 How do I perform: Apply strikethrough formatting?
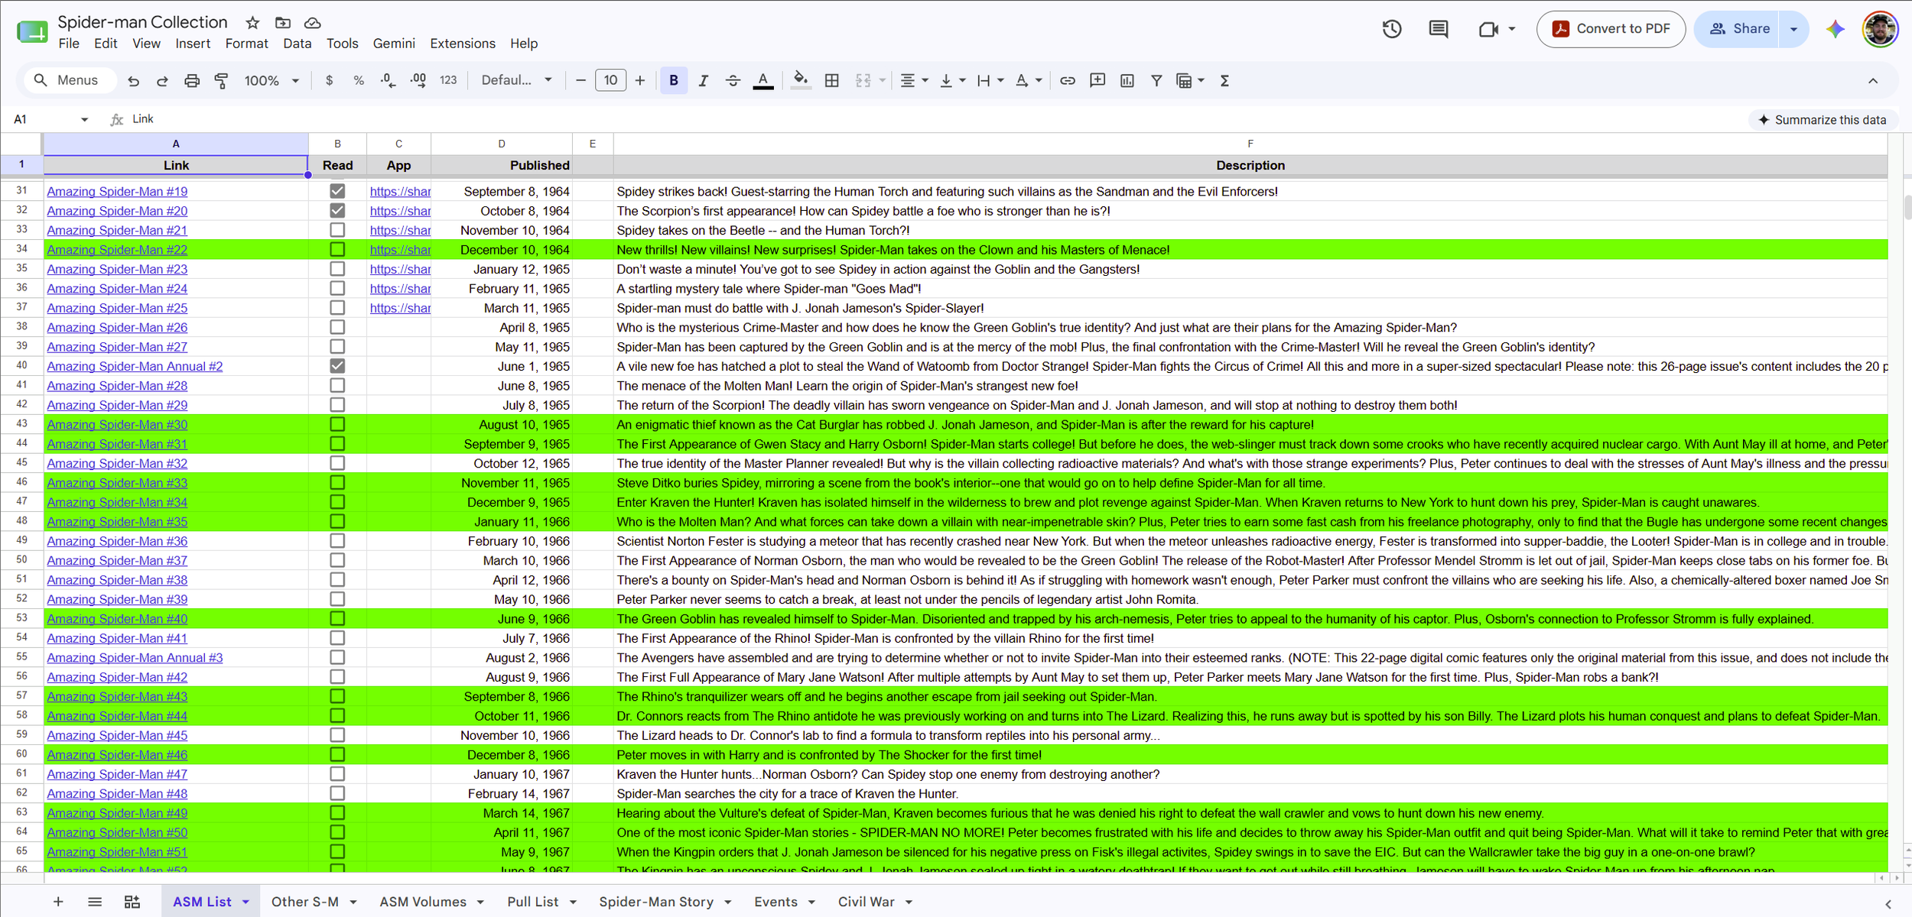733,80
